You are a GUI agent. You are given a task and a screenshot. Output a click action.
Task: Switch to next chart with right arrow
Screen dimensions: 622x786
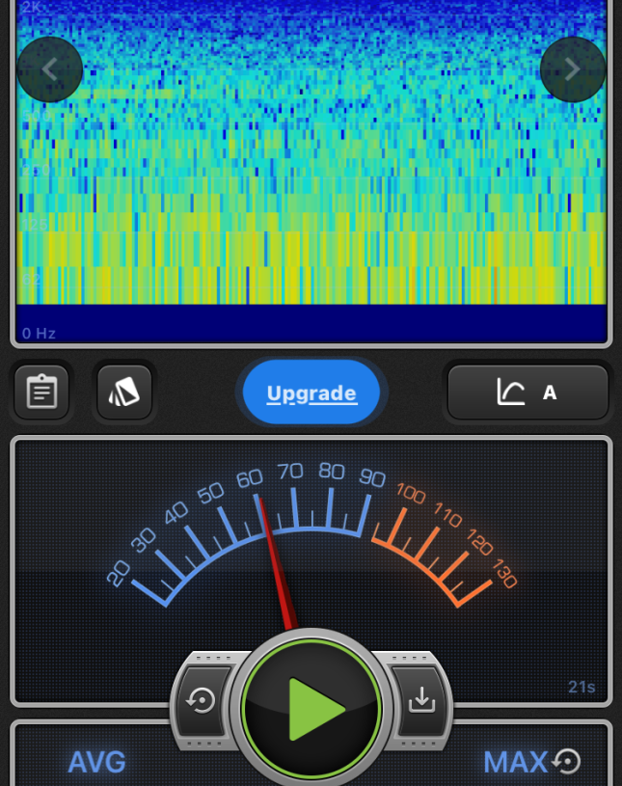(572, 69)
